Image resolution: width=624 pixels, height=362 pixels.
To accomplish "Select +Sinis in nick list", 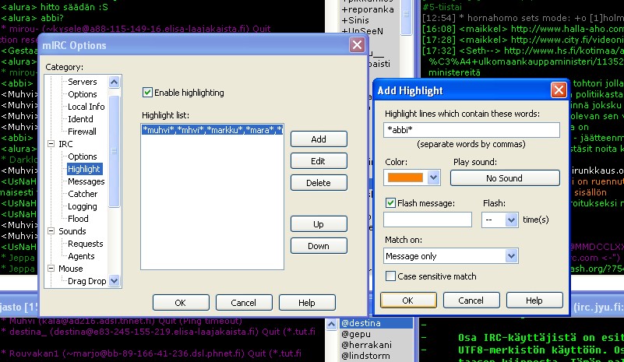I will click(x=355, y=20).
